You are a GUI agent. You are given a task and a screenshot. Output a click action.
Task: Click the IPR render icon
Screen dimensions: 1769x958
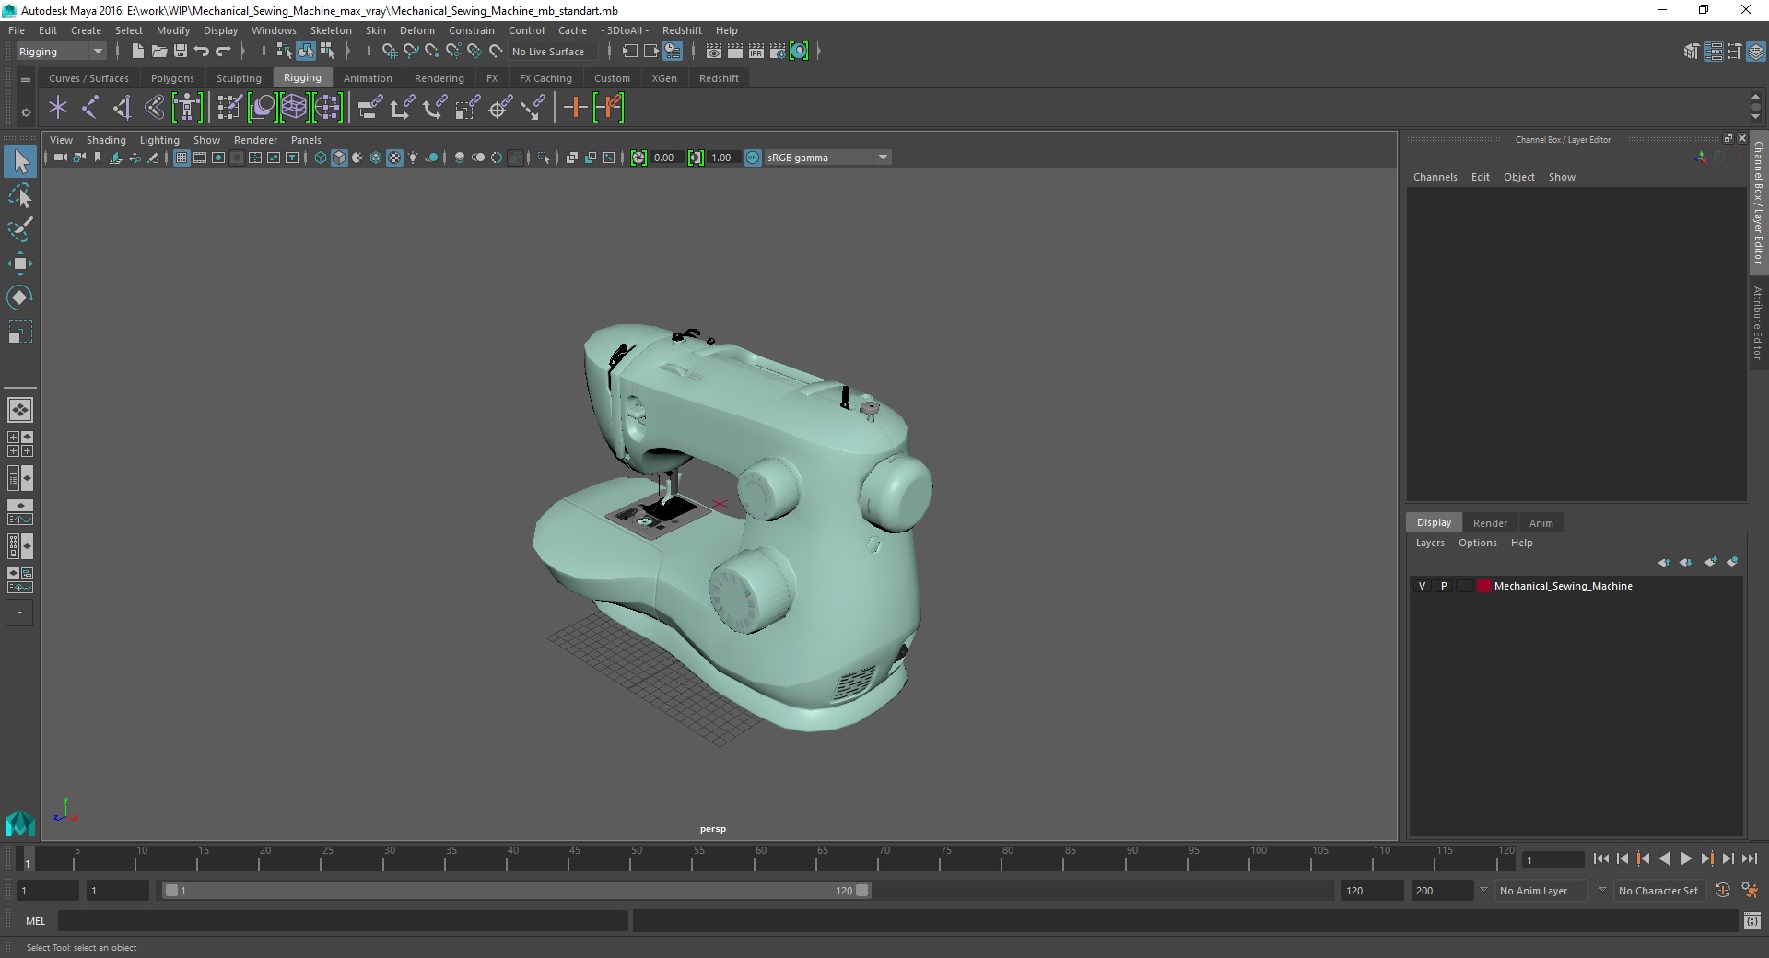[756, 52]
